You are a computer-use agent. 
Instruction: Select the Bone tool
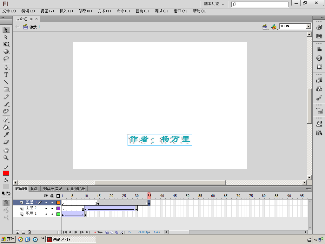tap(6, 120)
